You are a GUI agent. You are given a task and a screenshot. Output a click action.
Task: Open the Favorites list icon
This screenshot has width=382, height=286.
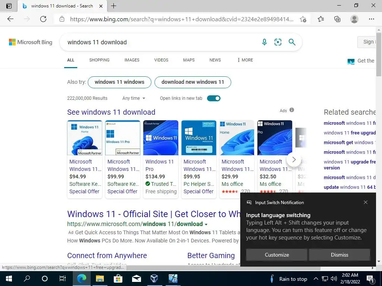(x=321, y=19)
